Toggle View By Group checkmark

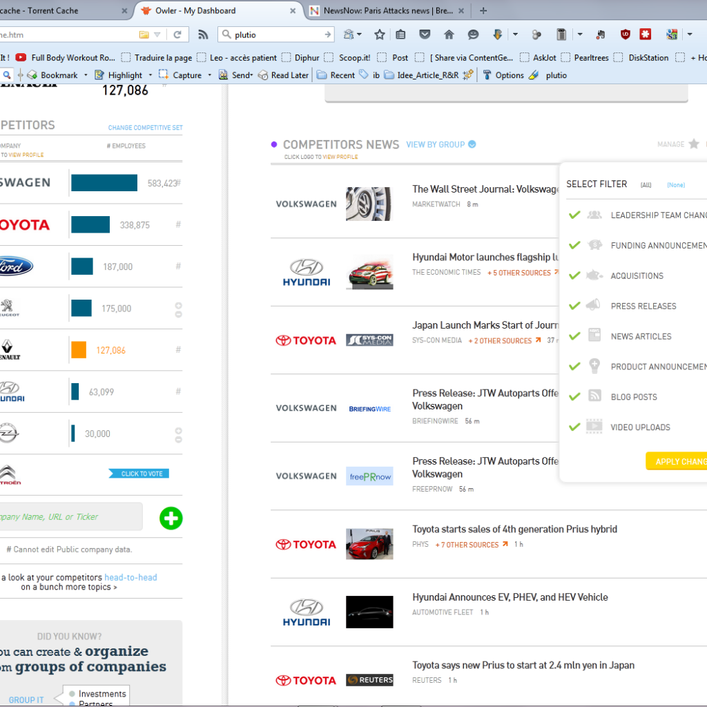click(x=472, y=144)
